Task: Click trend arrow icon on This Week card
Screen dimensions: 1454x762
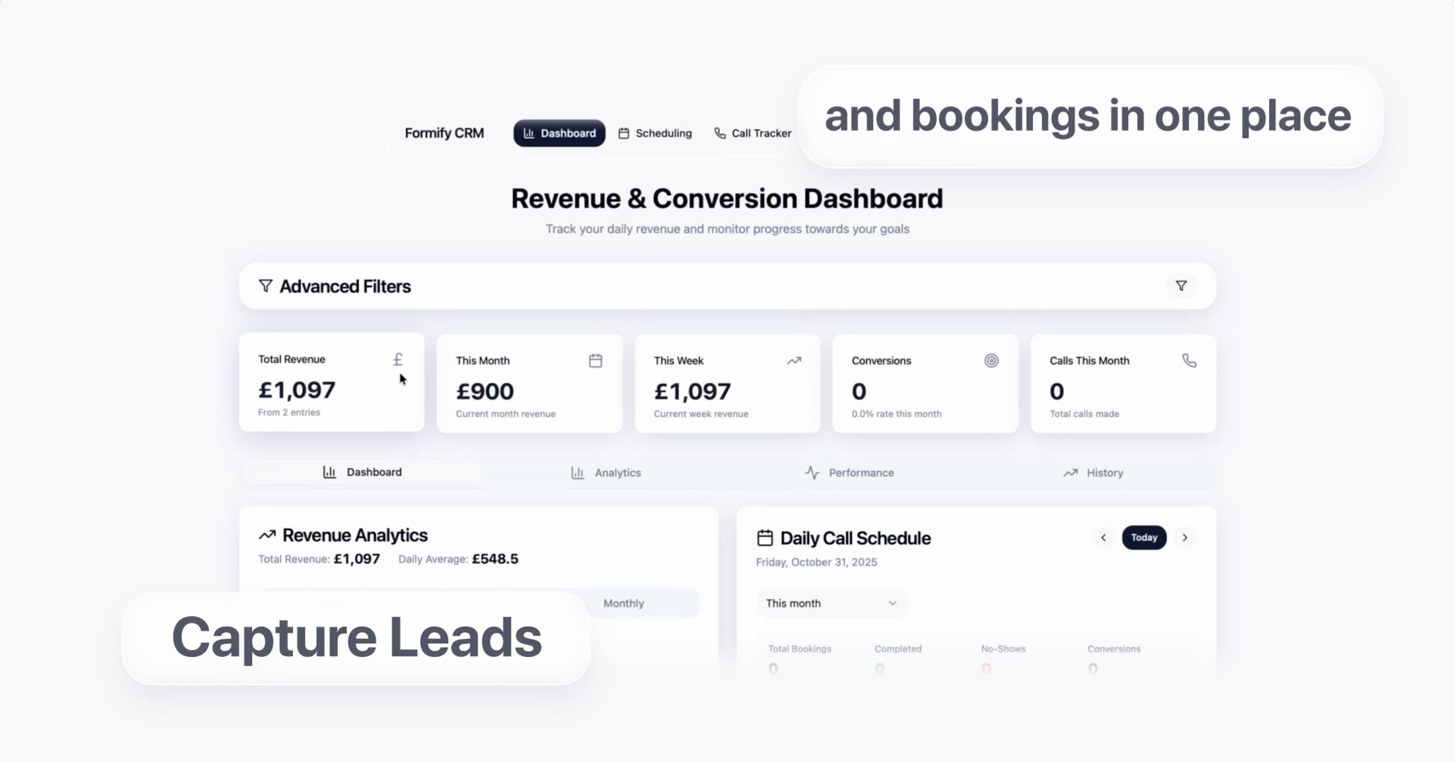Action: (794, 361)
